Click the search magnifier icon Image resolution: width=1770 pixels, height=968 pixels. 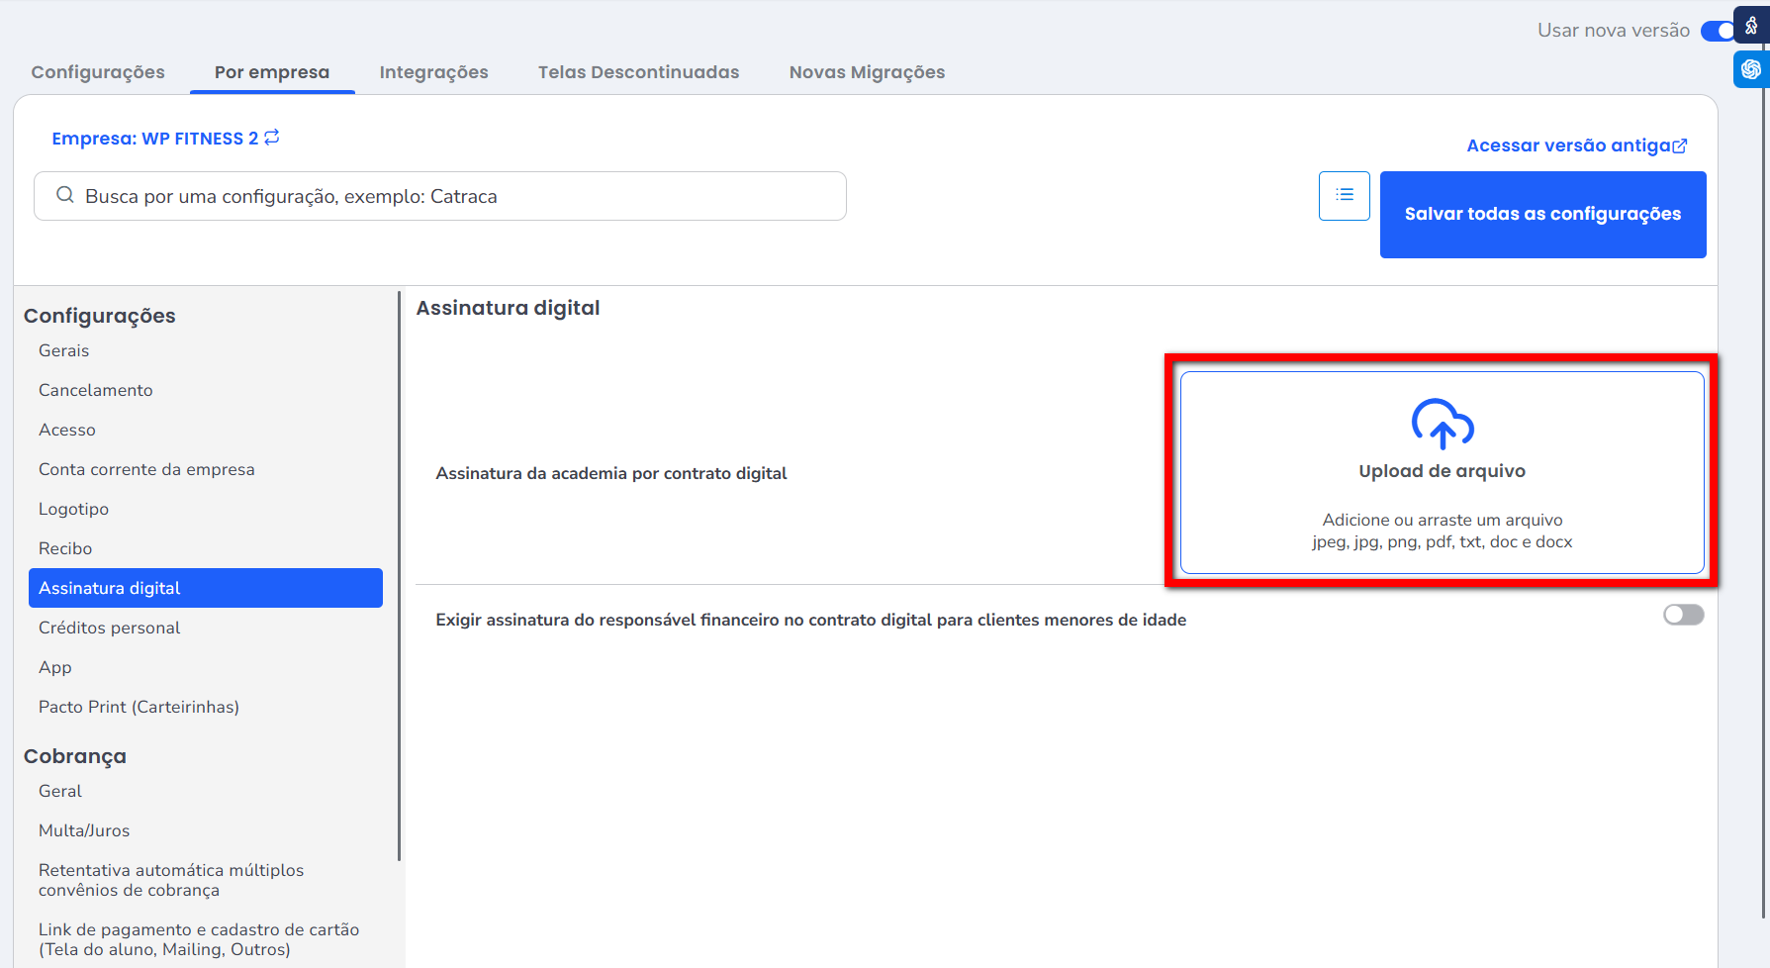tap(65, 195)
